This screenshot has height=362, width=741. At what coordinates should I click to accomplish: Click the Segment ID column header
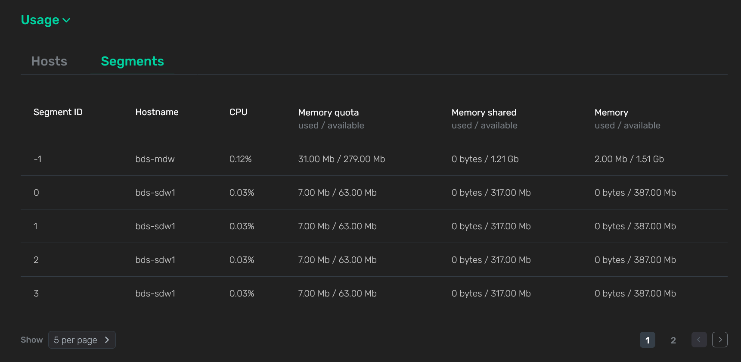click(58, 112)
